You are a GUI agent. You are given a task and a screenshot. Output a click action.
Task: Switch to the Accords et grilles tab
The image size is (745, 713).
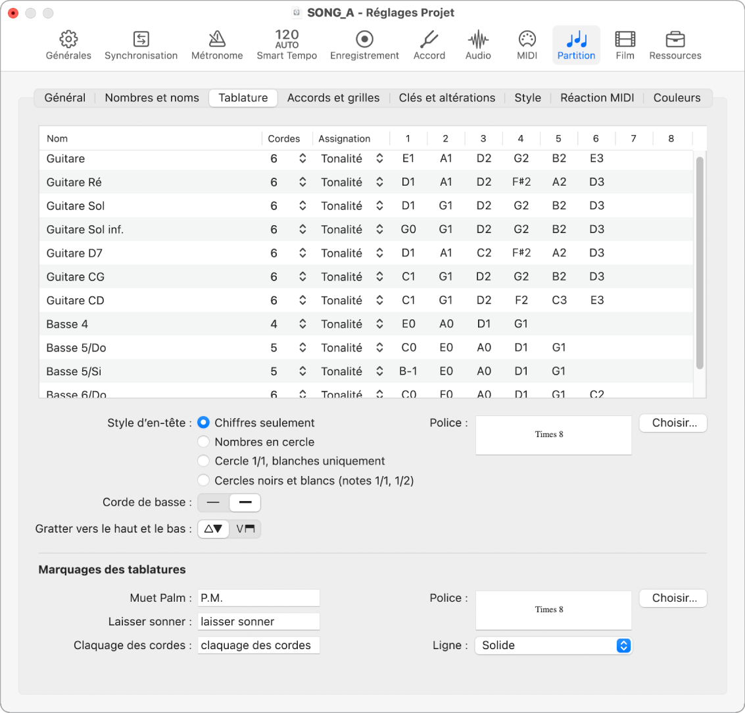pyautogui.click(x=333, y=97)
